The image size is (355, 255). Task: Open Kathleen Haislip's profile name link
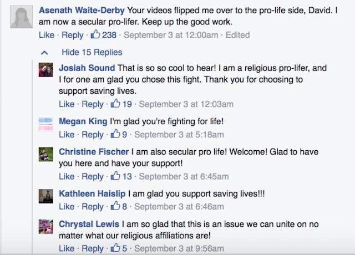point(92,194)
